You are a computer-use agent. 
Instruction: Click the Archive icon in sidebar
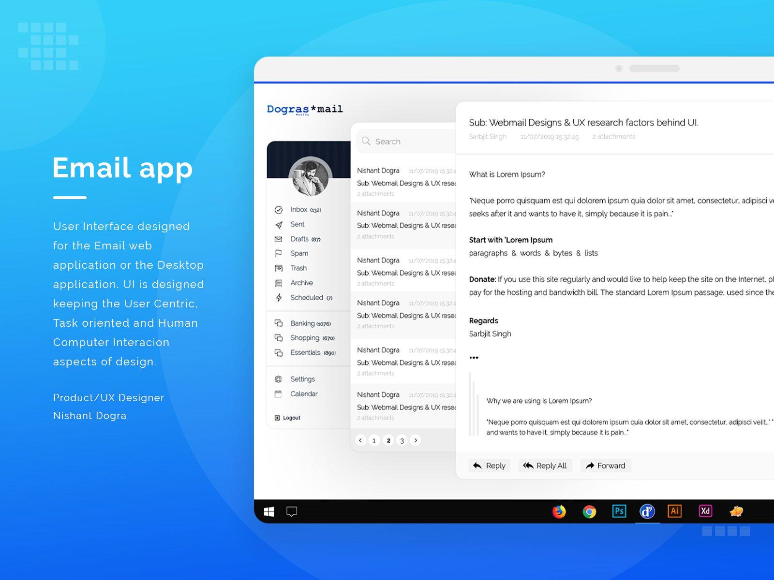[279, 283]
